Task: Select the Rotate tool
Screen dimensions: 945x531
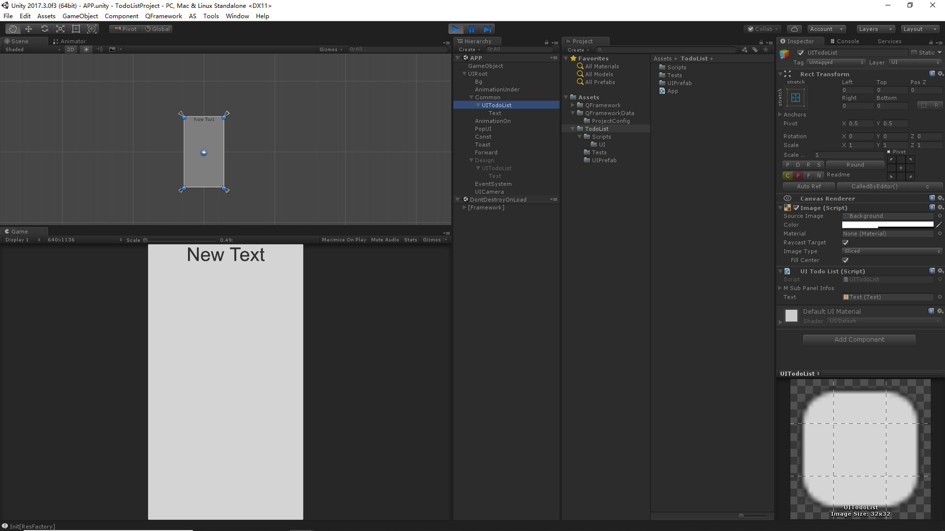Action: [44, 29]
